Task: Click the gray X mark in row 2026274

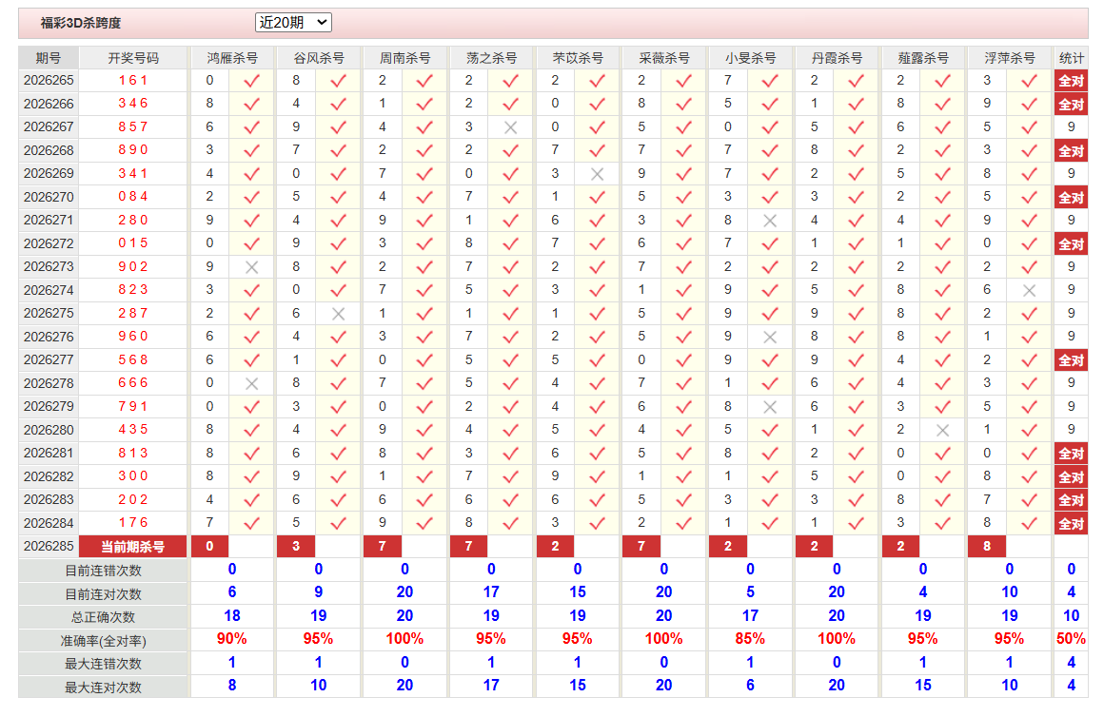Action: [1029, 291]
